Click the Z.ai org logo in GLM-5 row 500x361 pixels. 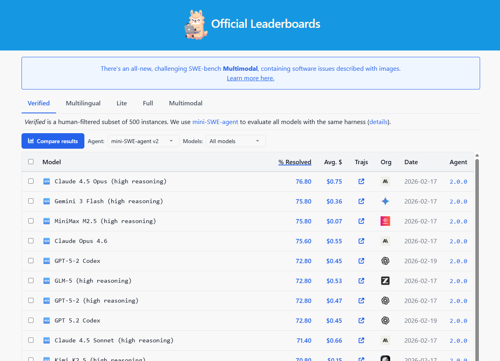(385, 281)
